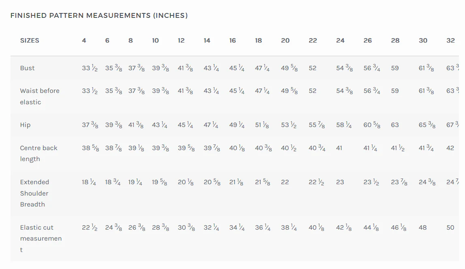Click Elastic cut measurement for size 30
The width and height of the screenshot is (465, 269).
(422, 228)
